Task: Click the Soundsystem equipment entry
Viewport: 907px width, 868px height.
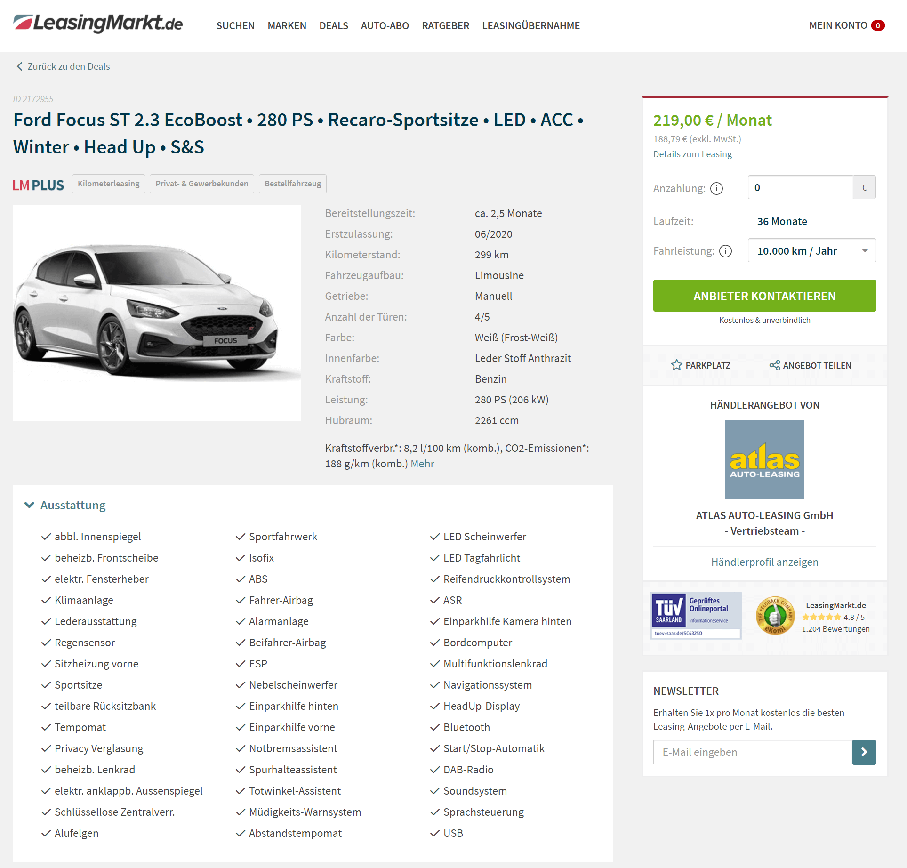Action: pyautogui.click(x=475, y=791)
